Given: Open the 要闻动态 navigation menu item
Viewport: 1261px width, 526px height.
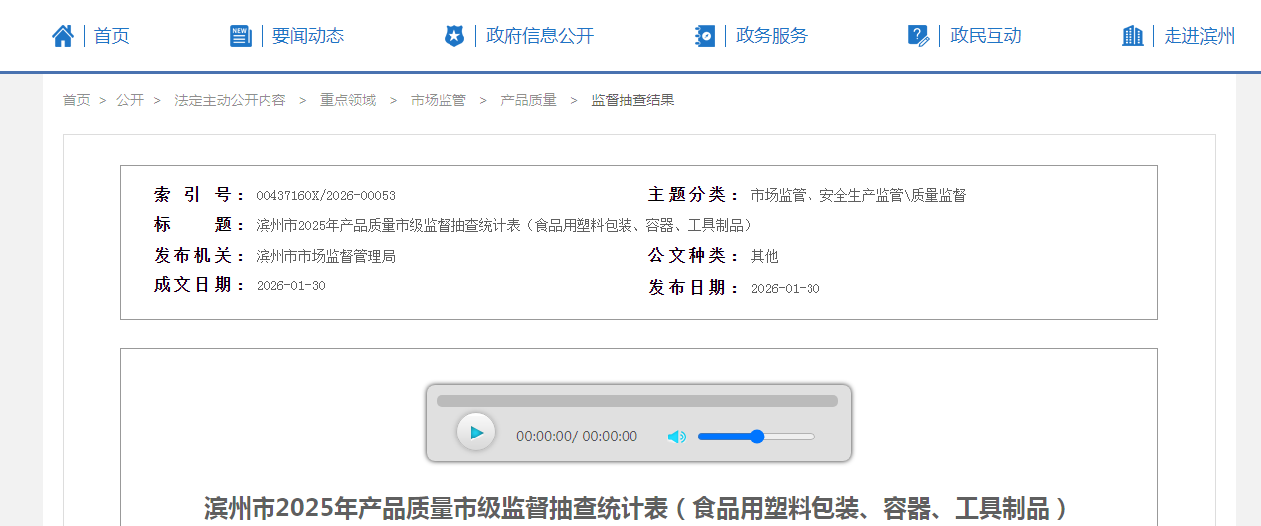Looking at the screenshot, I should [x=308, y=36].
